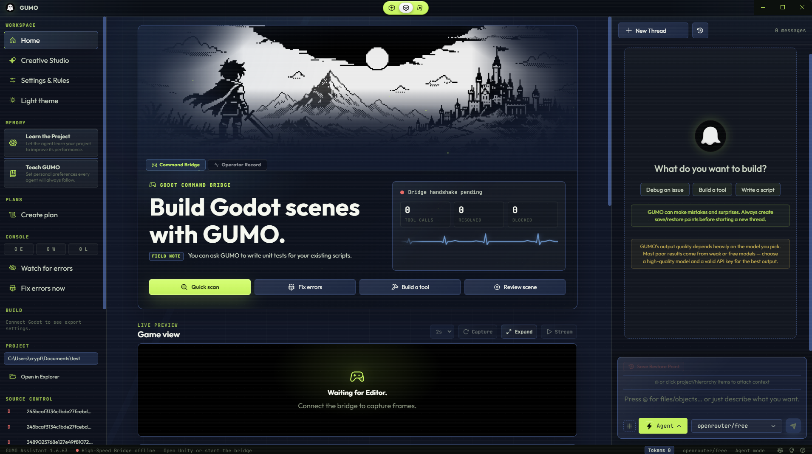Expand the Agent mode selector

point(663,426)
